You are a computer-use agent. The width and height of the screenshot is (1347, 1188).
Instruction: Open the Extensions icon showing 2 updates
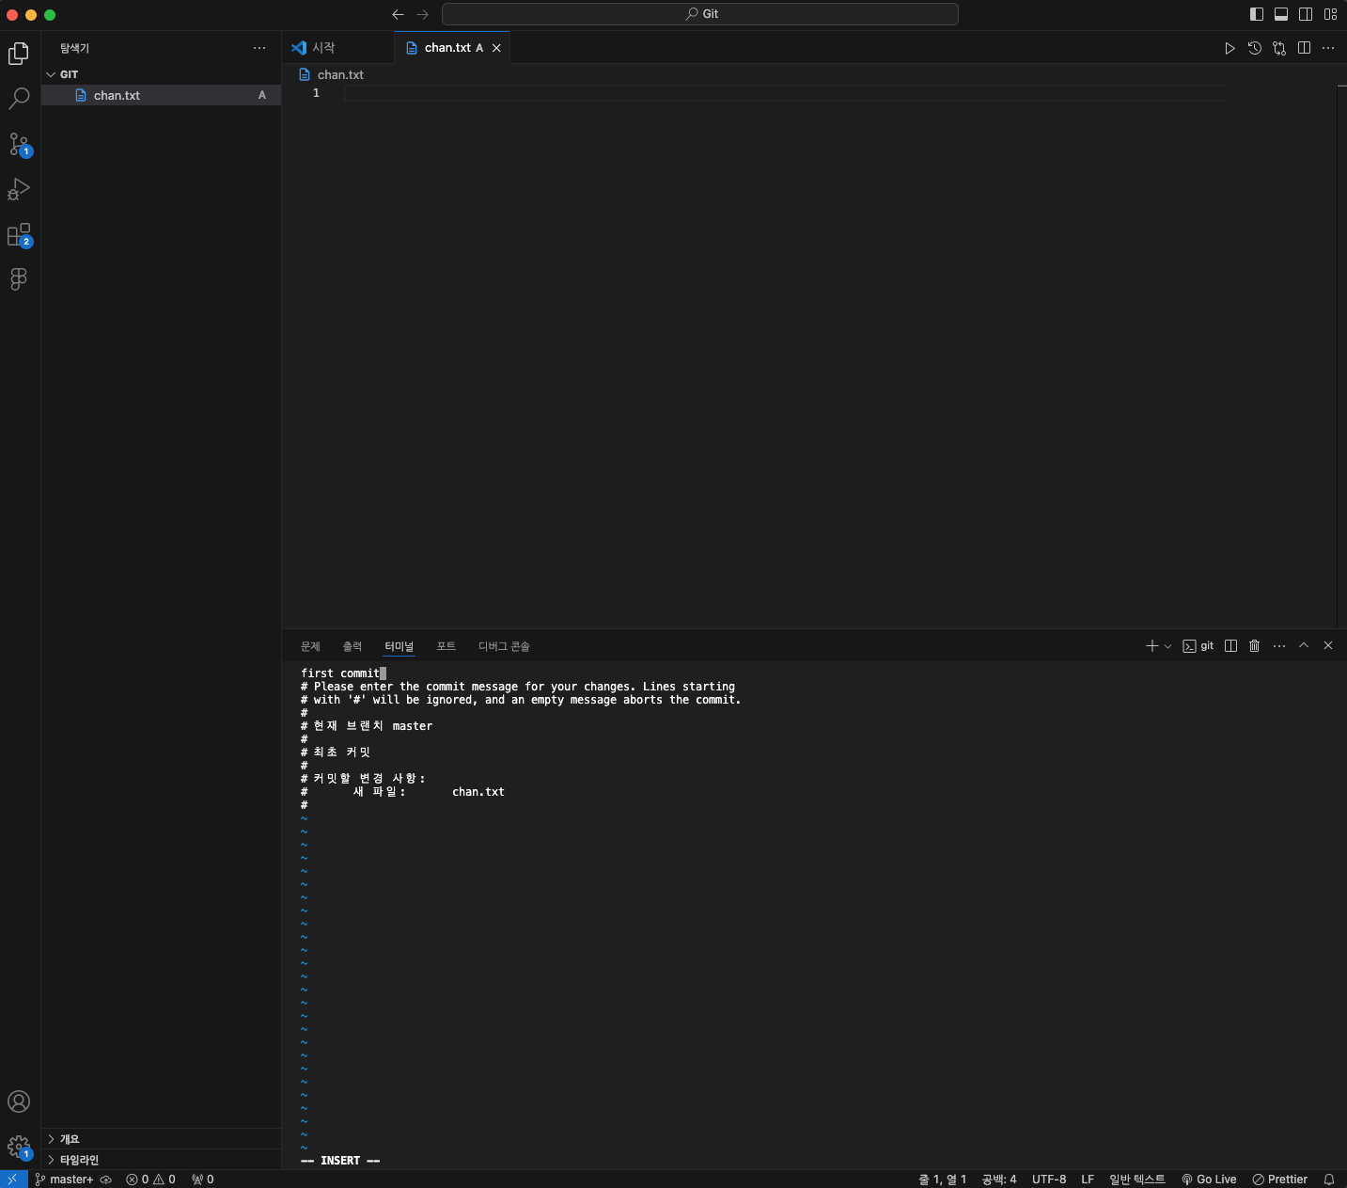[x=19, y=234]
